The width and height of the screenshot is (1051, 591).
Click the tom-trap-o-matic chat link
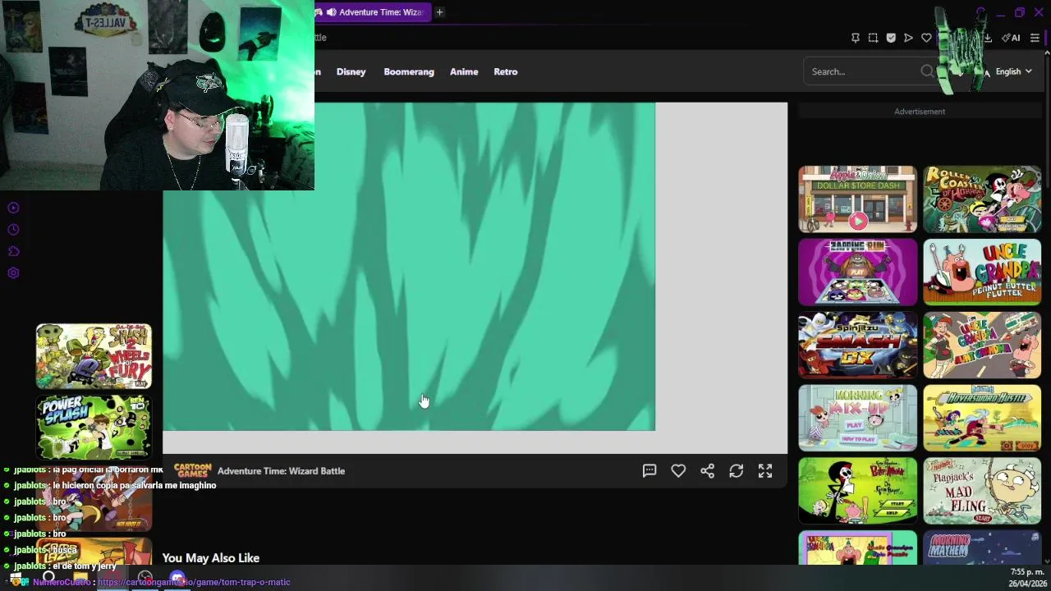click(194, 582)
